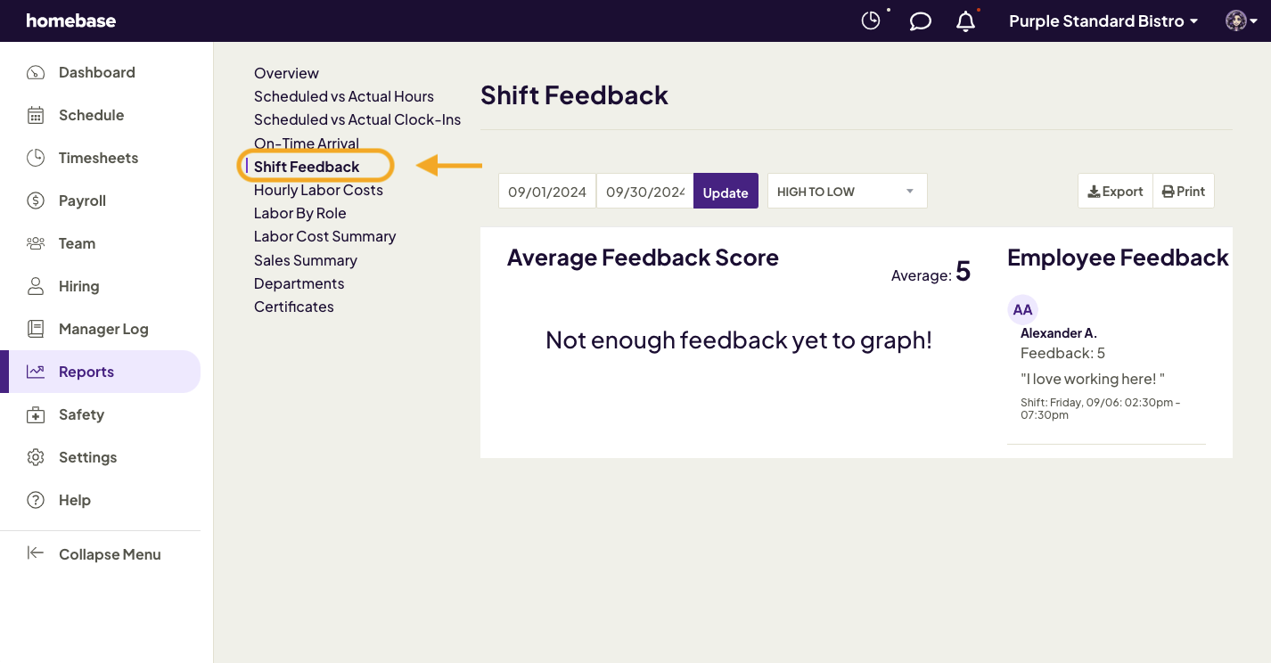The width and height of the screenshot is (1271, 663).
Task: Click the start date field 09/01/2024
Action: click(x=547, y=191)
